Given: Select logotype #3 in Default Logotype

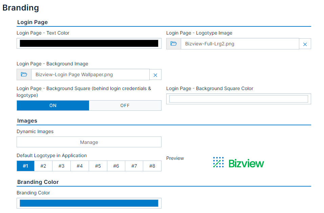Looking at the screenshot, I should click(61, 166).
